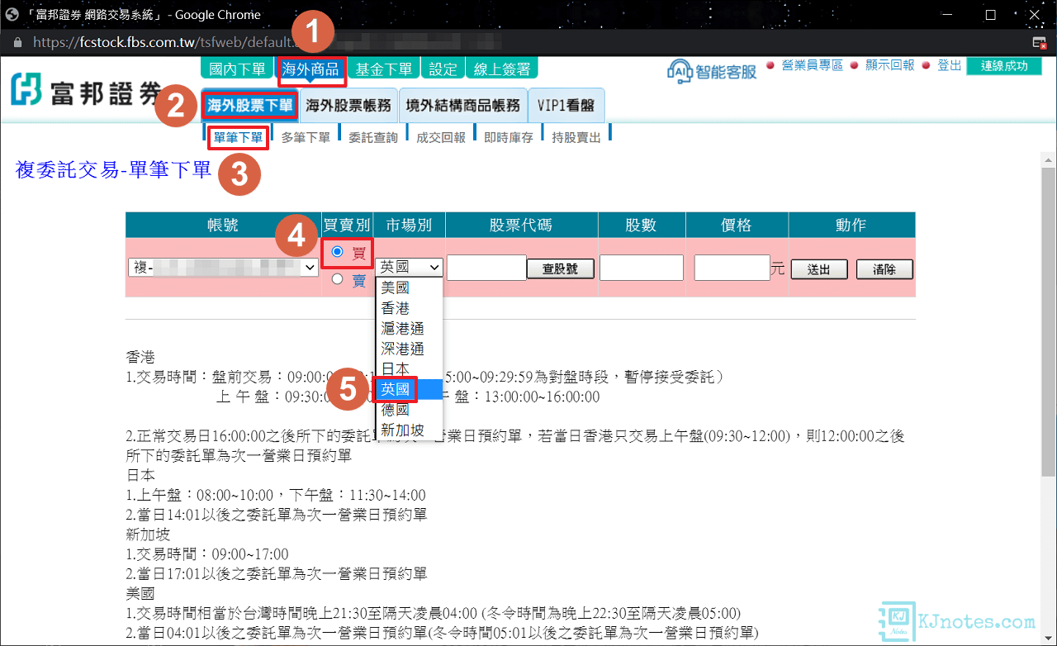The height and width of the screenshot is (646, 1057).
Task: Choose 深港通 in market list
Action: pyautogui.click(x=410, y=349)
